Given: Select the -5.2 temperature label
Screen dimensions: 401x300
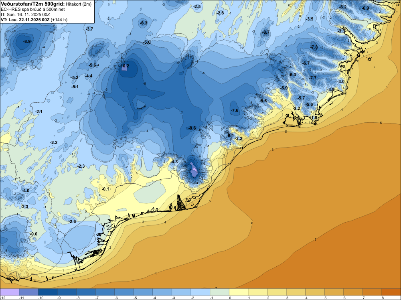Looking at the screenshot, I should click(x=75, y=77).
